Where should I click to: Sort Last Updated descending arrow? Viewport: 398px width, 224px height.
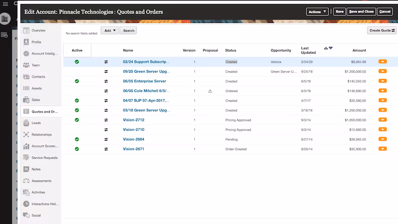pos(330,48)
